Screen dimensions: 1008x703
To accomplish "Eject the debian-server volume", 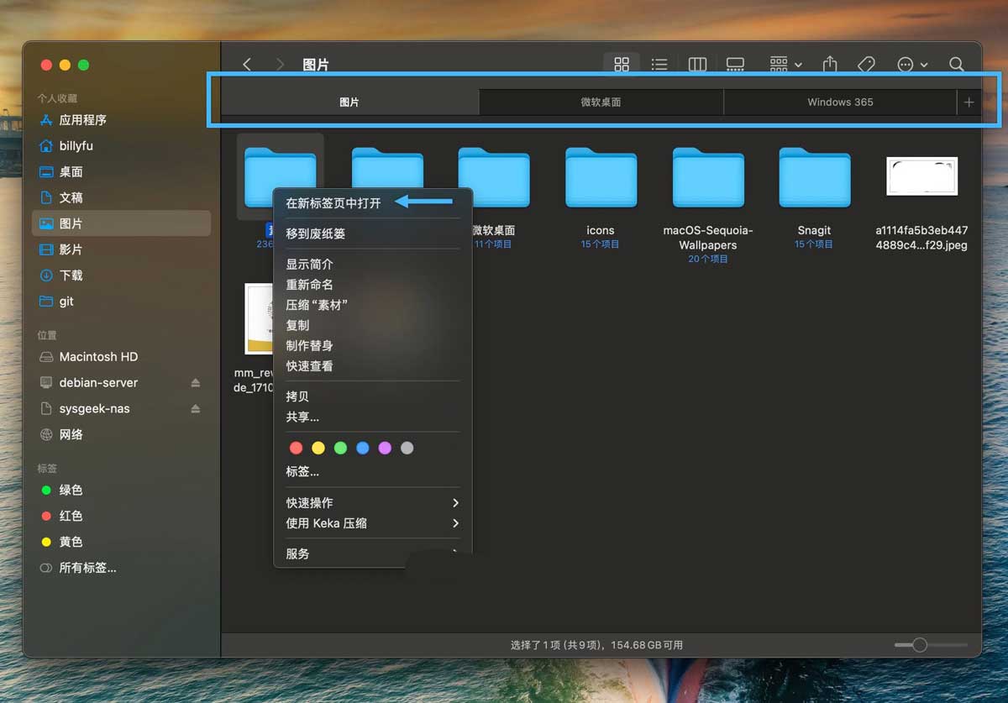I will pyautogui.click(x=196, y=383).
